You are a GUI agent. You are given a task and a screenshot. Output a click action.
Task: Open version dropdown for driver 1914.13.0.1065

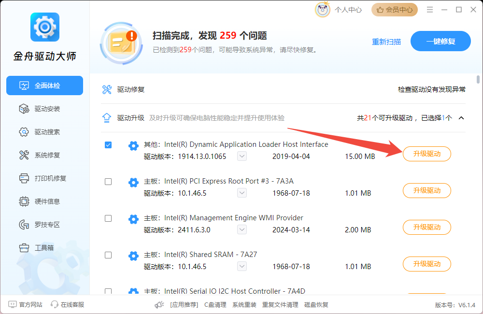tap(242, 157)
